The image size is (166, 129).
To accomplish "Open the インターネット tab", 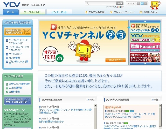I will tap(59, 12).
